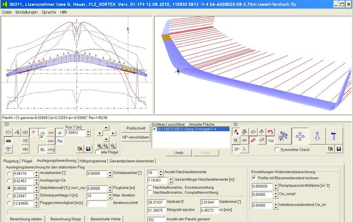
Task: Increment Anzahl Nachlaufelemente spinner up
Action: (160, 171)
